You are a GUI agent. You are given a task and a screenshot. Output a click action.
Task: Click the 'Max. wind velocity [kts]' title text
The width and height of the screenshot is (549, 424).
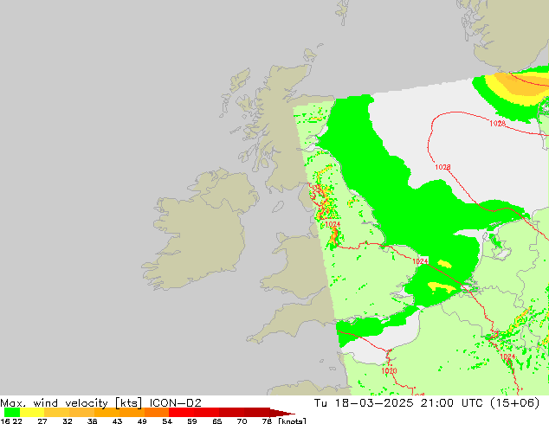click(x=71, y=403)
